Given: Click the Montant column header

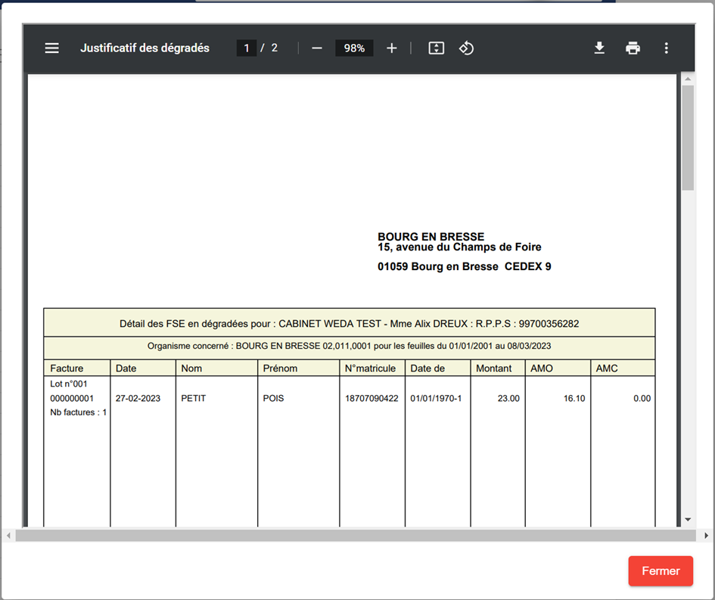Looking at the screenshot, I should pyautogui.click(x=494, y=368).
